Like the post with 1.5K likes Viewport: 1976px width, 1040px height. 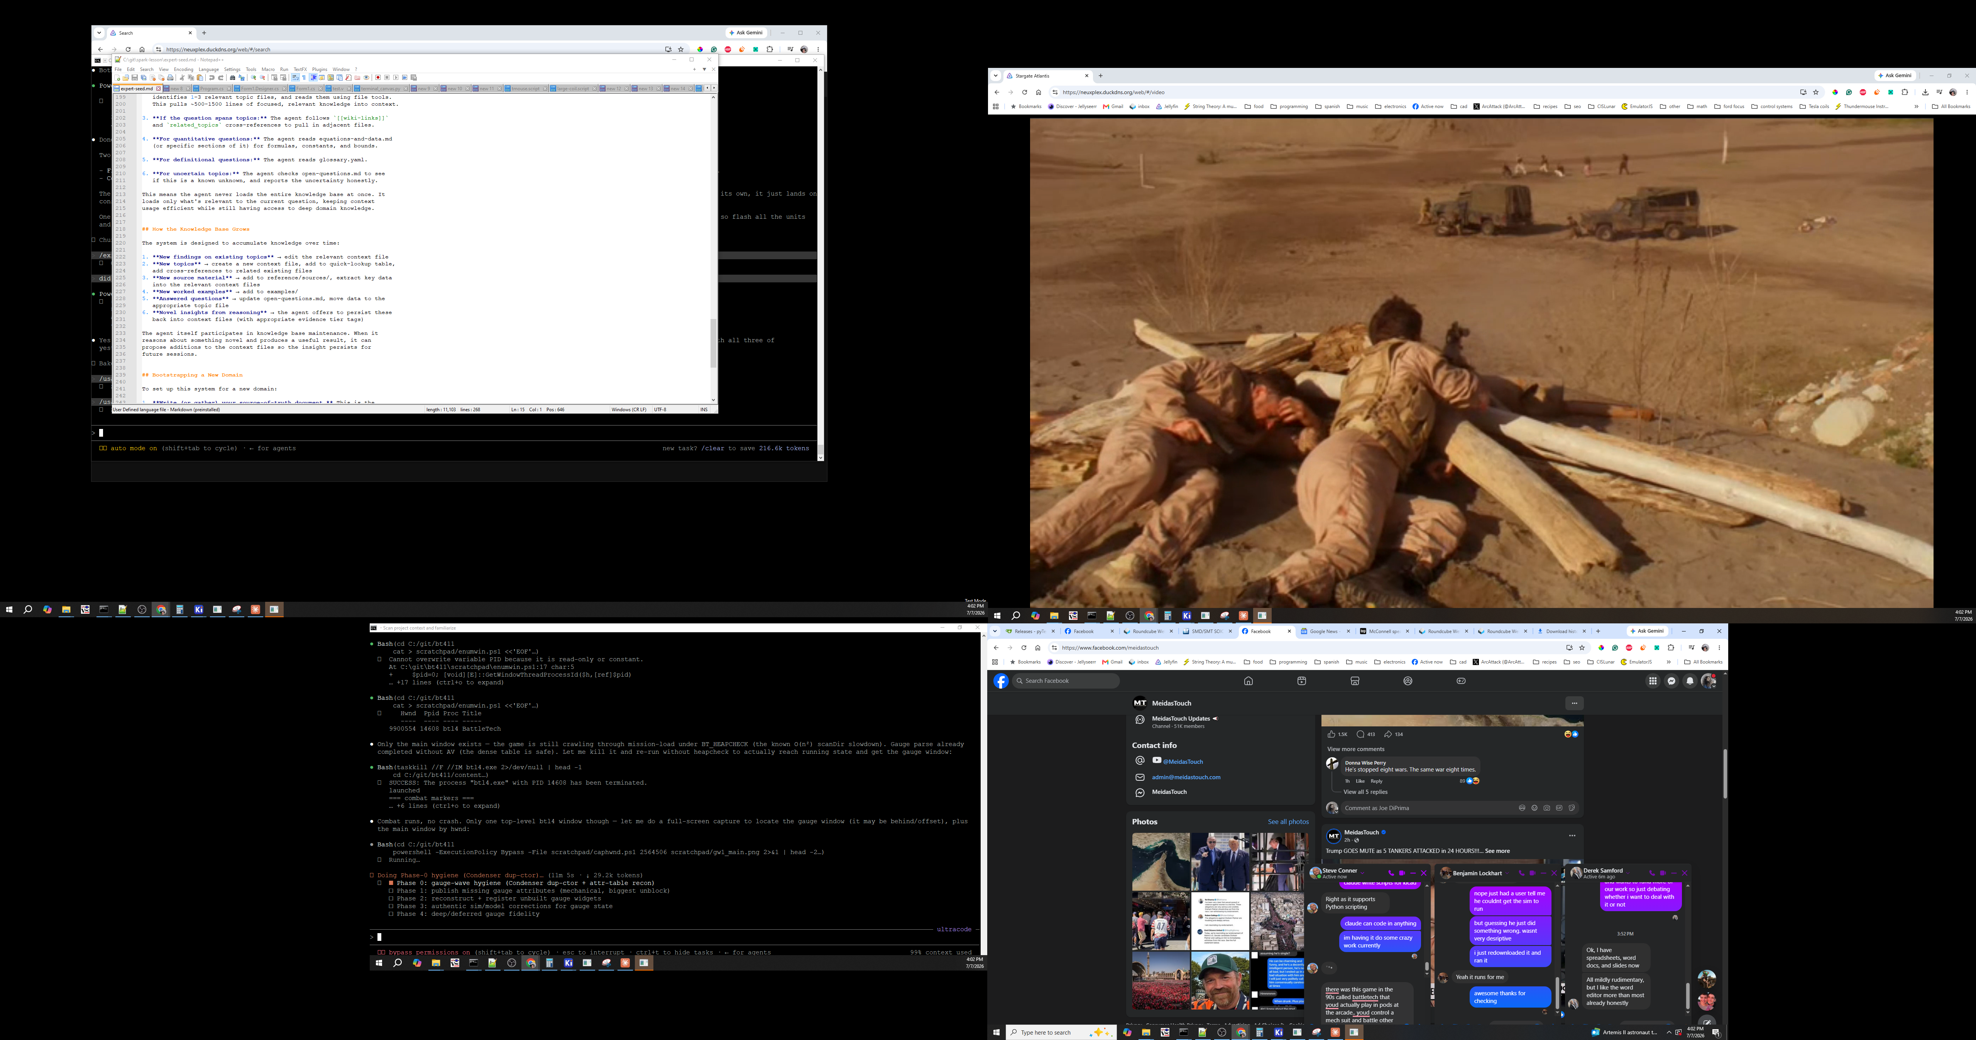click(x=1331, y=734)
